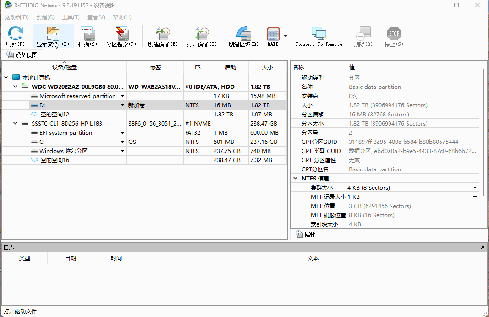The image size is (489, 317).
Task: Select the D: partition icon
Action: pos(34,105)
